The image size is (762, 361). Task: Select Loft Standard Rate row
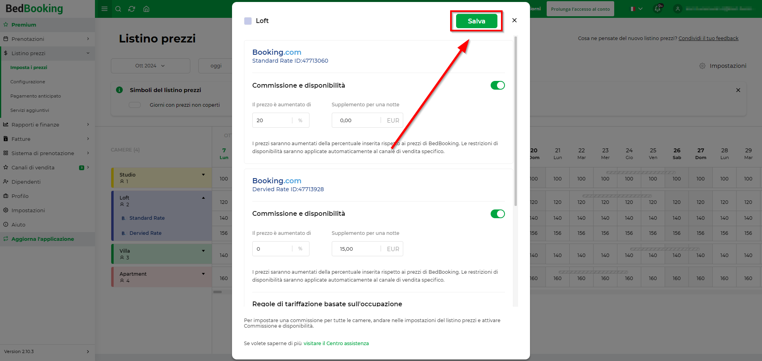coord(147,218)
